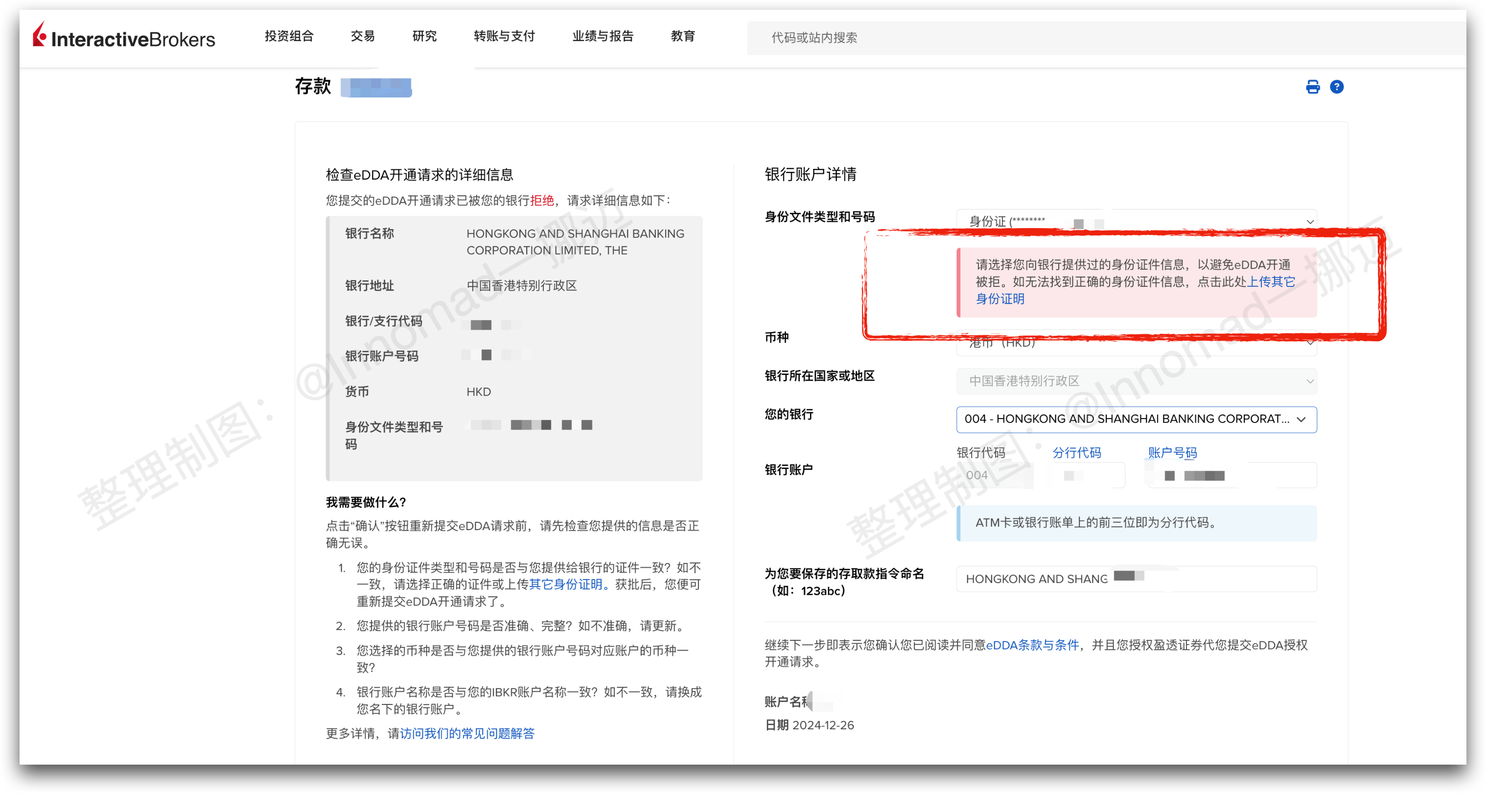Screen dimensions: 1486x794
Task: Open the 其它身份证明 link in step 1
Action: (565, 584)
